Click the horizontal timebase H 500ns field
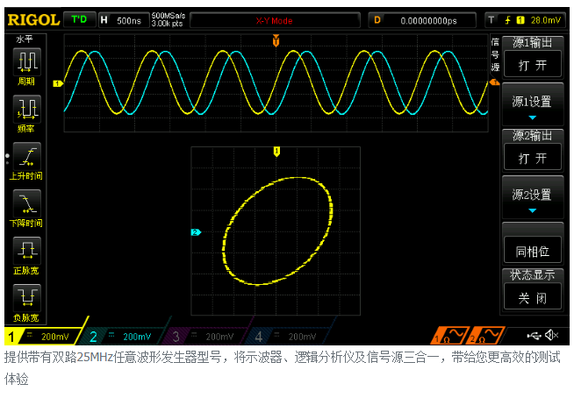Viewport: 574px width, 398px height. click(x=125, y=20)
